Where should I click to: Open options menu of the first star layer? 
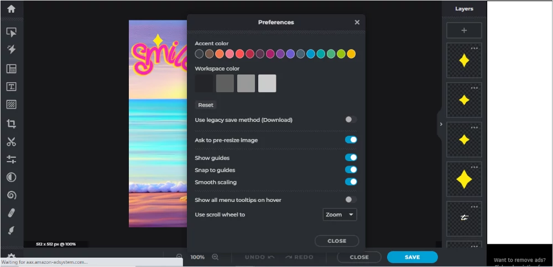click(474, 49)
